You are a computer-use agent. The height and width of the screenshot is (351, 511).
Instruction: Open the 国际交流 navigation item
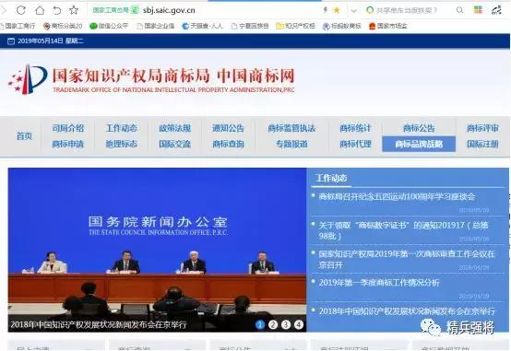pos(174,144)
